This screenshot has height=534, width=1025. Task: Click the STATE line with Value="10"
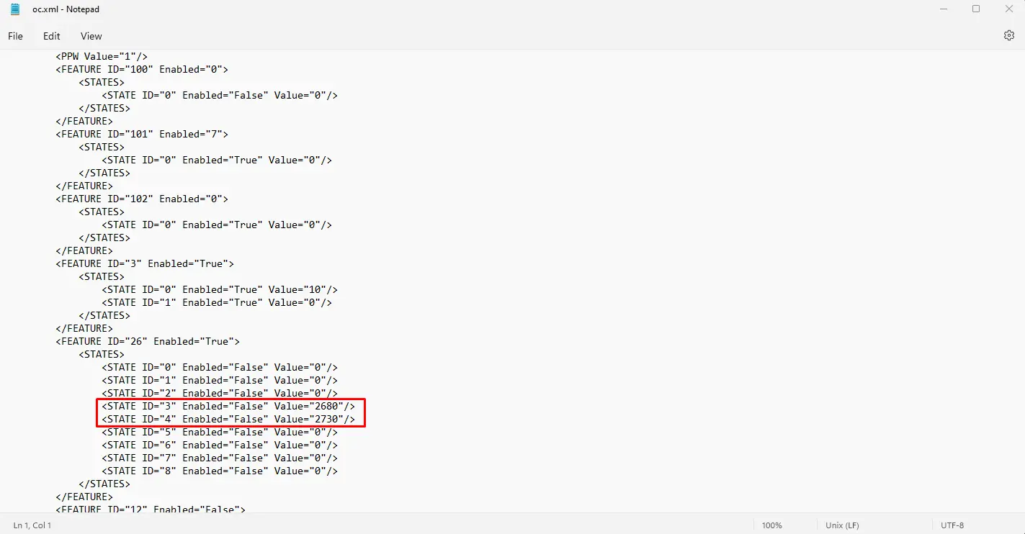point(220,289)
